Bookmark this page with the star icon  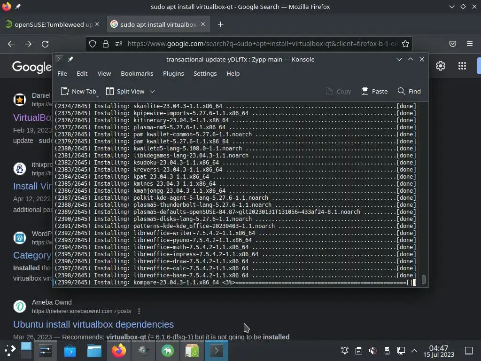(405, 44)
